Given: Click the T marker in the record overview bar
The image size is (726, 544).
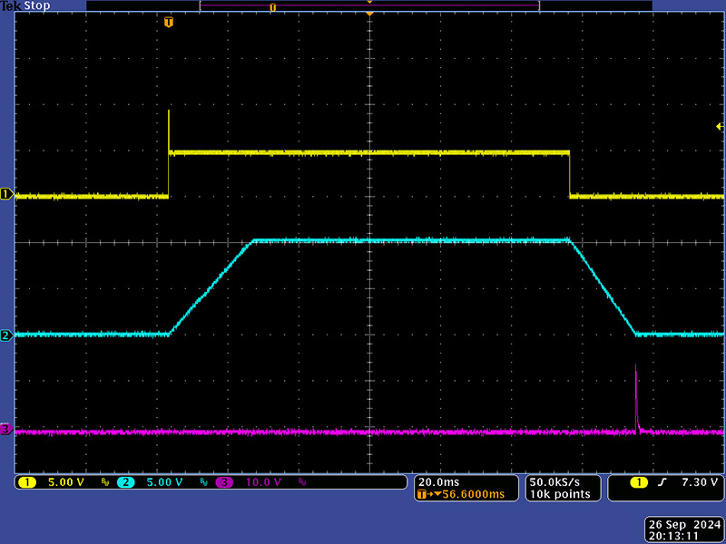Looking at the screenshot, I should (272, 7).
